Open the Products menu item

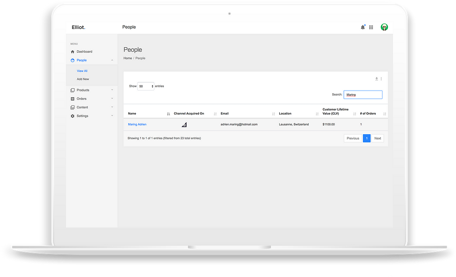click(x=83, y=90)
